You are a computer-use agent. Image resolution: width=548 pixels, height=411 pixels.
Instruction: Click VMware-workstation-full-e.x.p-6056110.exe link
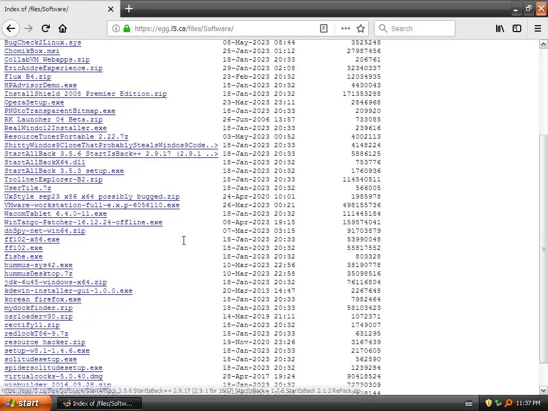coord(92,205)
